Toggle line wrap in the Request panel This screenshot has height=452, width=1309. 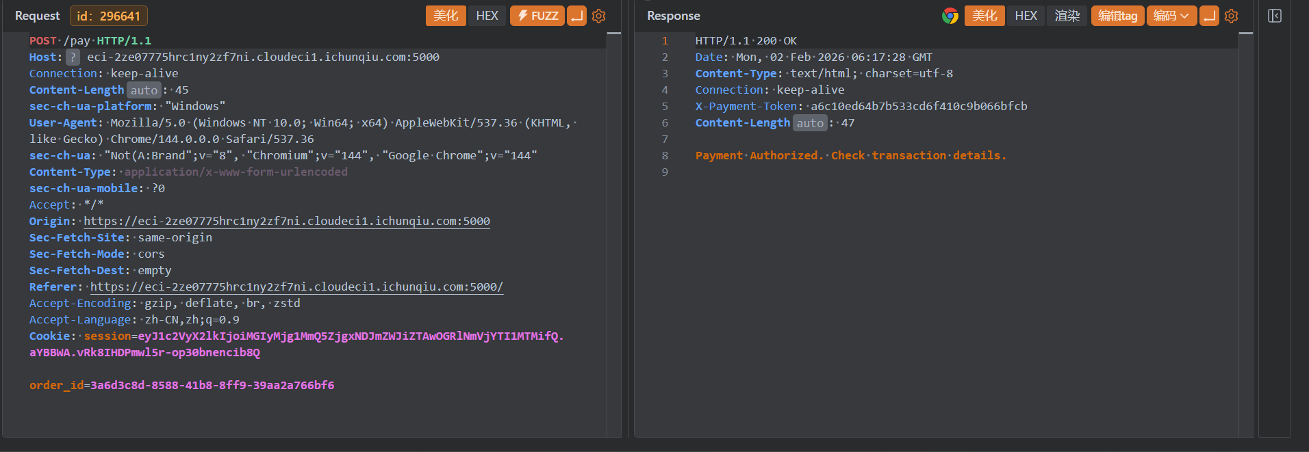pos(577,16)
